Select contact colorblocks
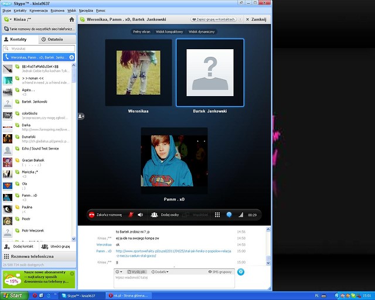Image resolution: width=375 pixels, height=300 pixels. pos(37,115)
